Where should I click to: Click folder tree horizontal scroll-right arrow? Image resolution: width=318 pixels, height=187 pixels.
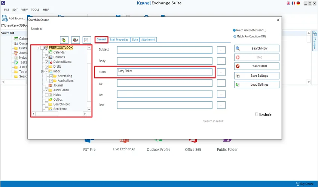[x=85, y=114]
